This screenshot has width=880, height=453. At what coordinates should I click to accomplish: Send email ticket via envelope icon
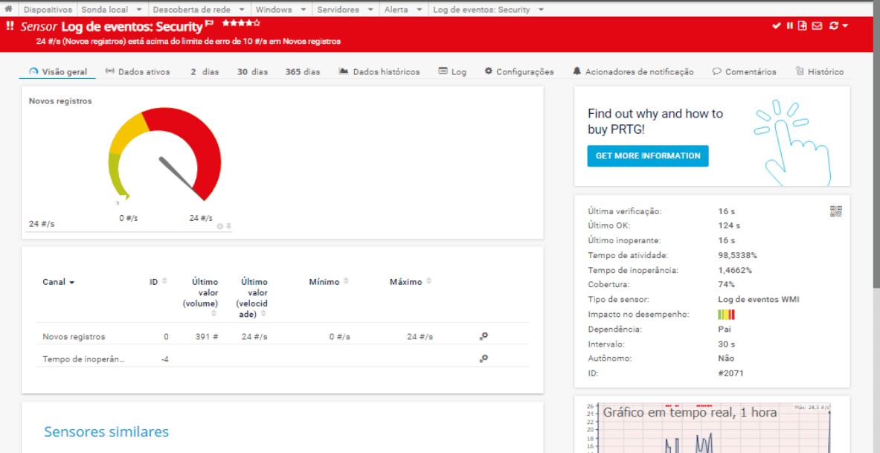point(817,26)
